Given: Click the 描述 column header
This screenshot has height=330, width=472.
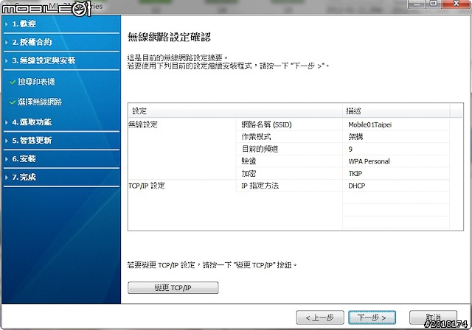Looking at the screenshot, I should [396, 111].
